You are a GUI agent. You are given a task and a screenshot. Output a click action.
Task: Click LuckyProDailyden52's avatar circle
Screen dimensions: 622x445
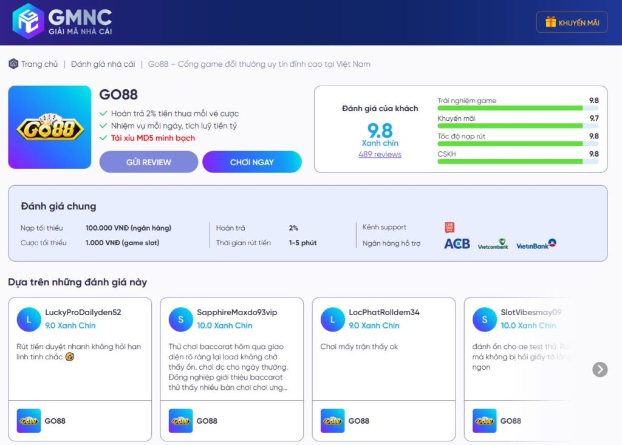click(x=29, y=319)
